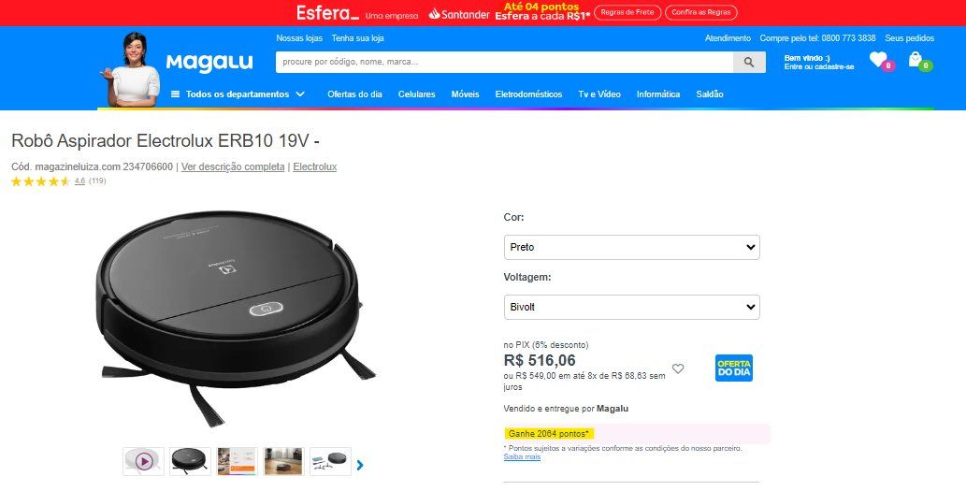Select the Celulares menu item
This screenshot has width=966, height=491.
point(416,94)
